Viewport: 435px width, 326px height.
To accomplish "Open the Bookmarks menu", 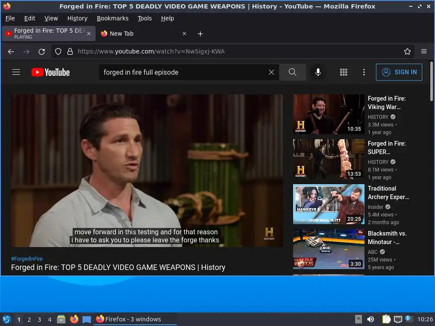I will coord(113,18).
